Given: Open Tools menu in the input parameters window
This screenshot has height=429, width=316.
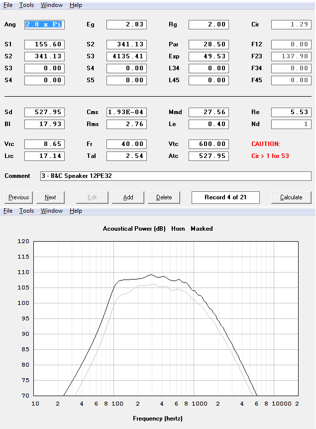Looking at the screenshot, I should (26, 5).
